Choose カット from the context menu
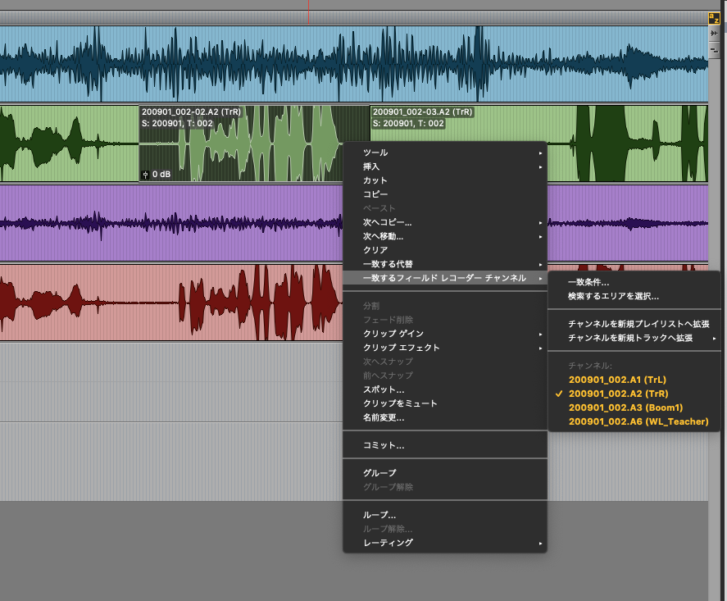 [445, 180]
